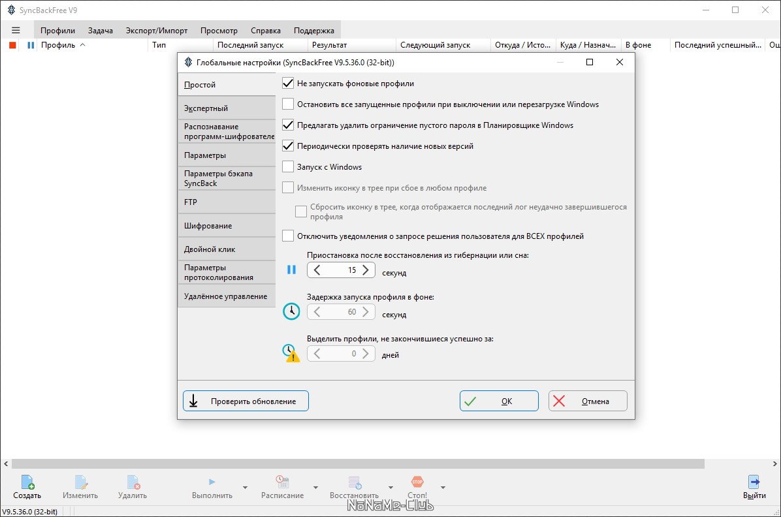This screenshot has height=517, width=781.
Task: Uncheck Не запускать фоновые профили
Action: 288,83
